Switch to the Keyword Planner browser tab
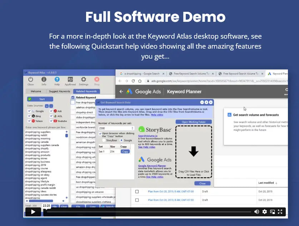This screenshot has width=299, height=226. [x=278, y=74]
